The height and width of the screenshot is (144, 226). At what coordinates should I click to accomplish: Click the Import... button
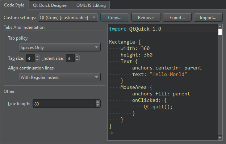click(x=208, y=17)
